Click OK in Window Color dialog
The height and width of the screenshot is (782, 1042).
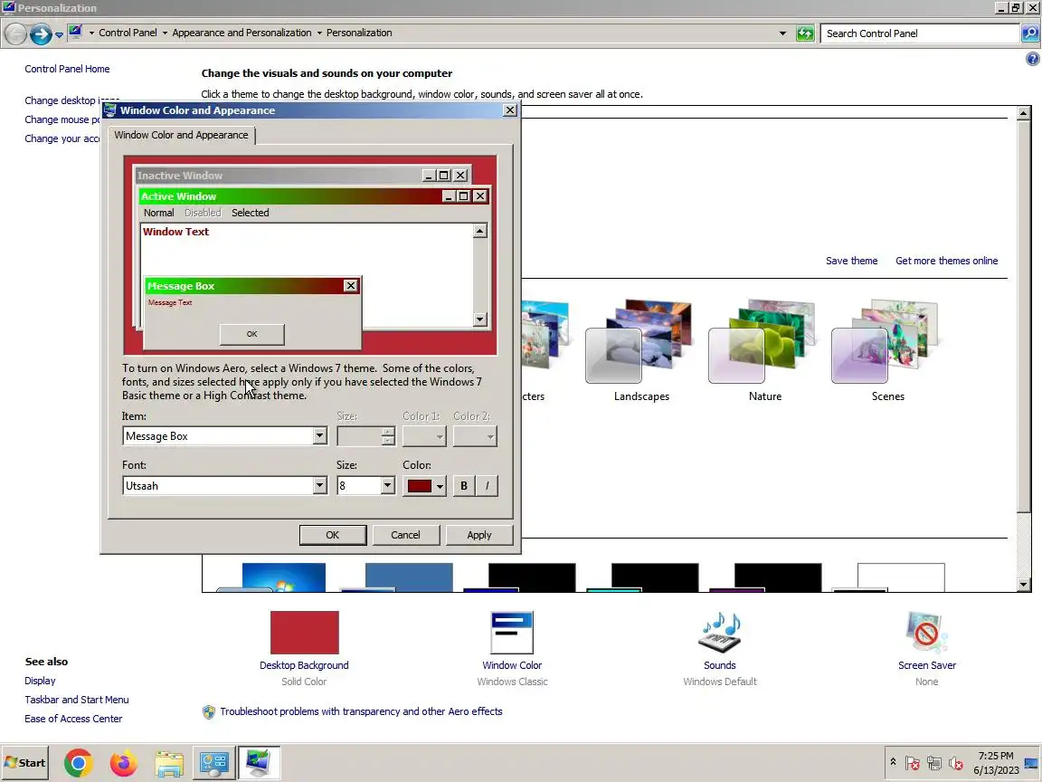[x=332, y=535]
